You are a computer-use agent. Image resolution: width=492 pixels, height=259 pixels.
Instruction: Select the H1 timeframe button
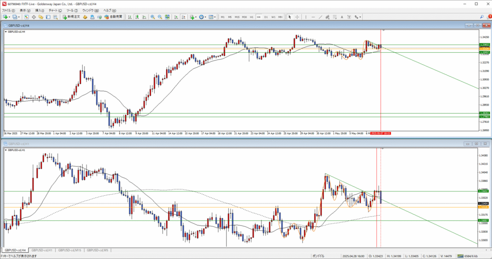(x=252, y=17)
